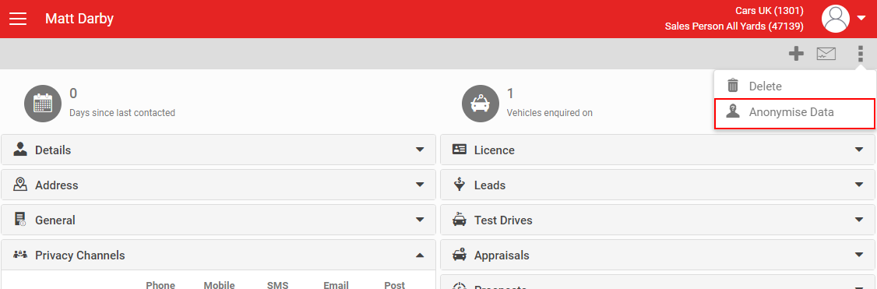Open the hamburger navigation menu

tap(18, 19)
